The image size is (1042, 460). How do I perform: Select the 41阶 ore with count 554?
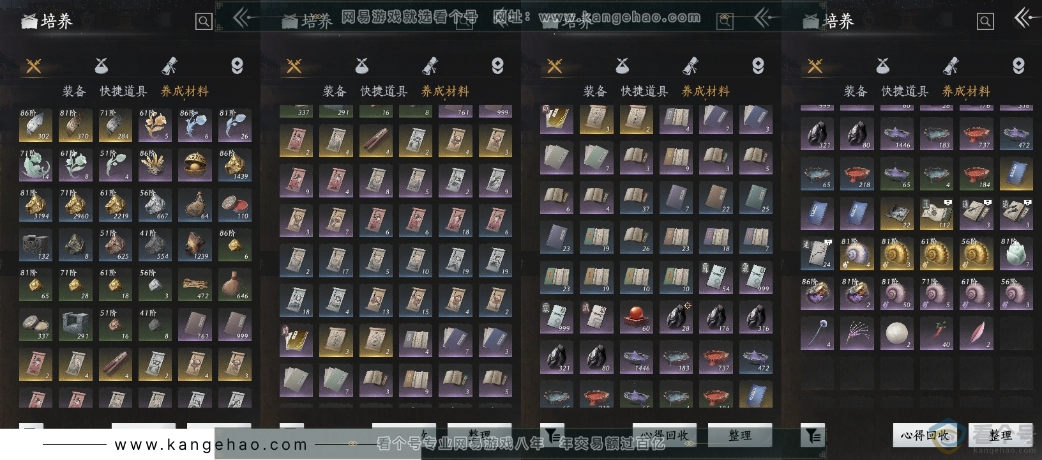(x=155, y=245)
